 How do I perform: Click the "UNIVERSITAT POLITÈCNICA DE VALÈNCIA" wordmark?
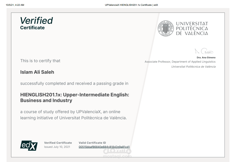(192, 28)
